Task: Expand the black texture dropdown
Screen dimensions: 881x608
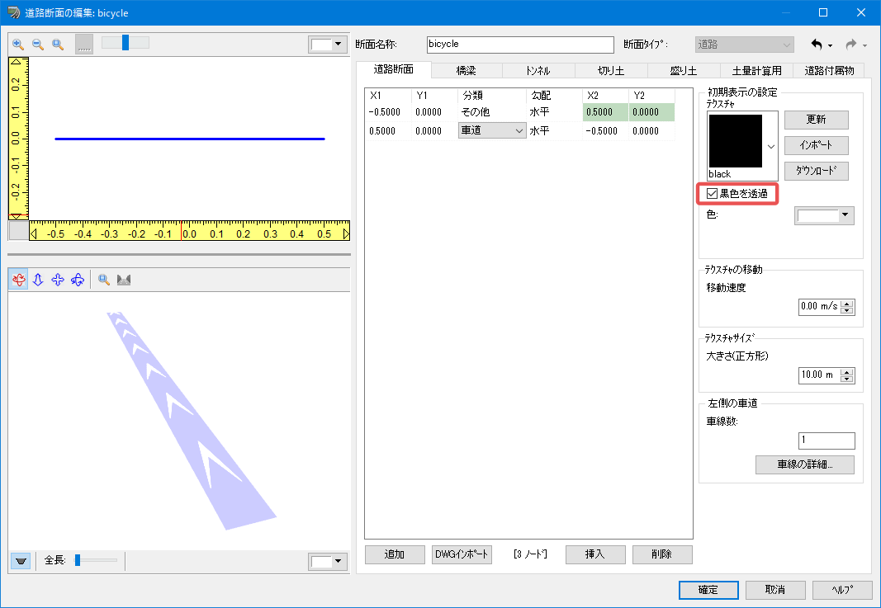Action: (771, 147)
